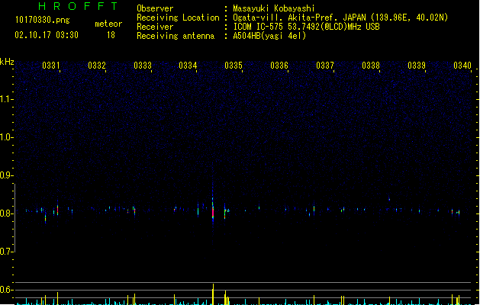This screenshot has height=305, width=480.
Task: Click the meteor label
Action: [108, 24]
